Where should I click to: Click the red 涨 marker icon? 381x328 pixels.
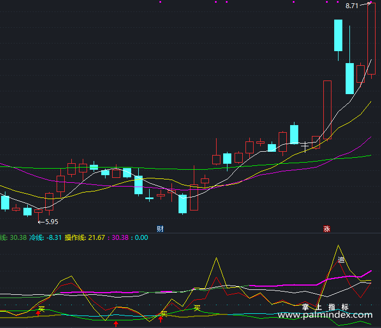(327, 228)
